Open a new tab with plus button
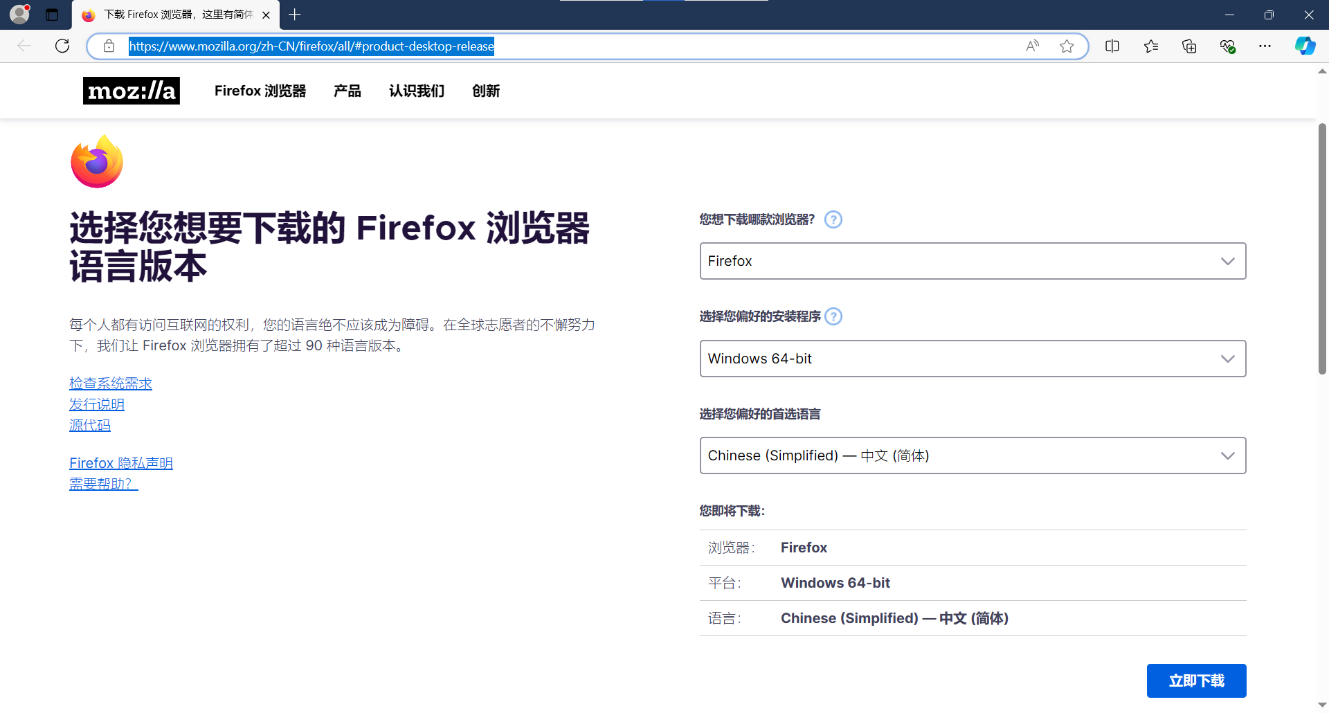This screenshot has width=1329, height=713. coord(295,15)
